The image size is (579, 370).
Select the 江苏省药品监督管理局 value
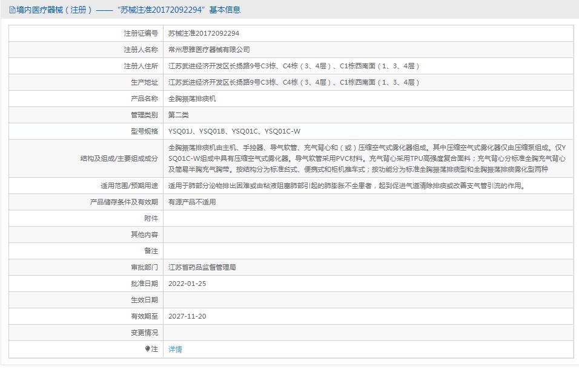point(202,267)
